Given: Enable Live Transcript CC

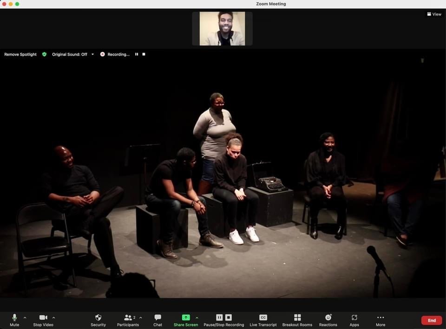Looking at the screenshot, I should [x=263, y=320].
